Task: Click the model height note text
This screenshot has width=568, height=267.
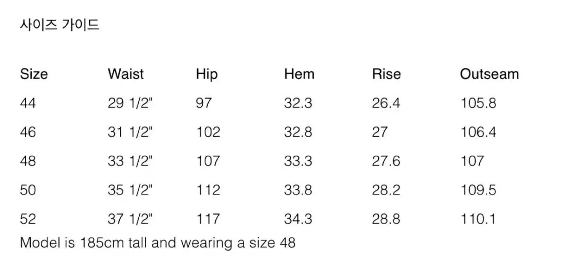Action: pyautogui.click(x=158, y=243)
